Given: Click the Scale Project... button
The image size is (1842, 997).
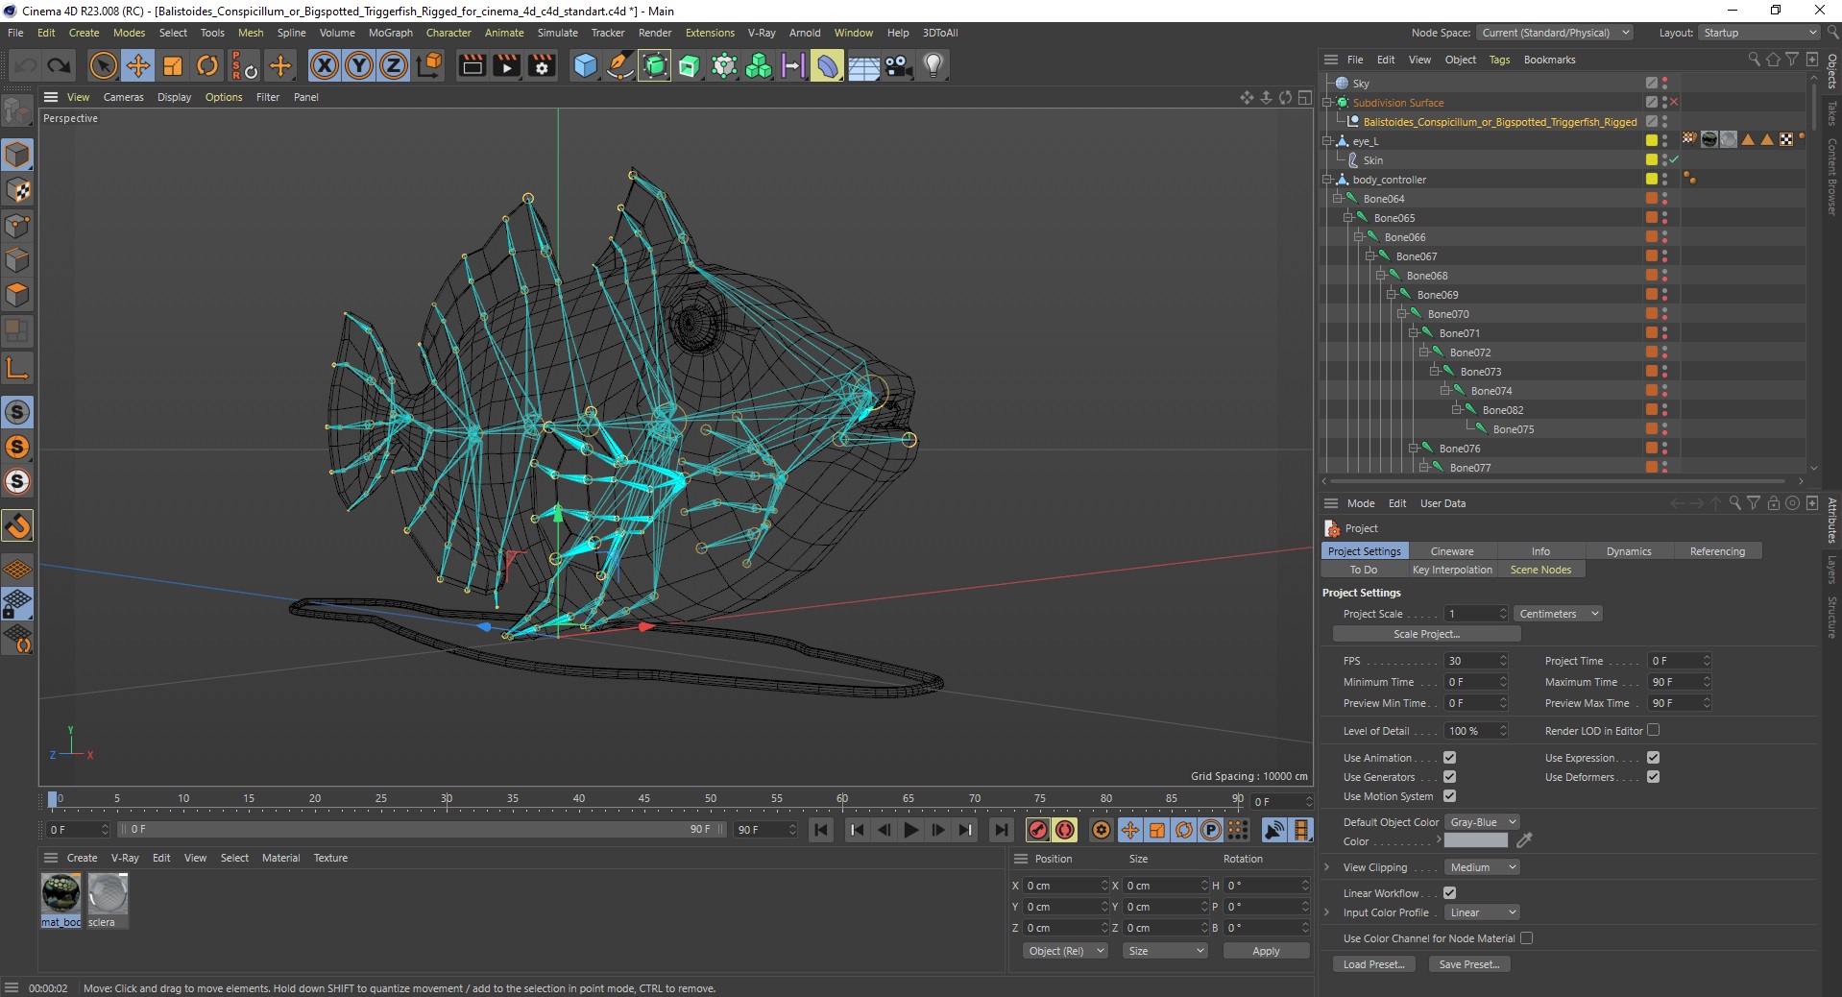Looking at the screenshot, I should [1426, 634].
